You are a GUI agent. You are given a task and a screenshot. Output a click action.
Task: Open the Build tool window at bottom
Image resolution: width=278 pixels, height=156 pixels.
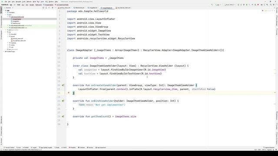(x=57, y=147)
